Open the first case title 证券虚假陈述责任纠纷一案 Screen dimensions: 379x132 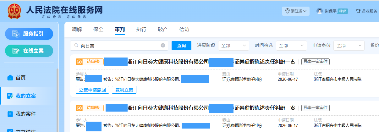[x=265, y=62]
